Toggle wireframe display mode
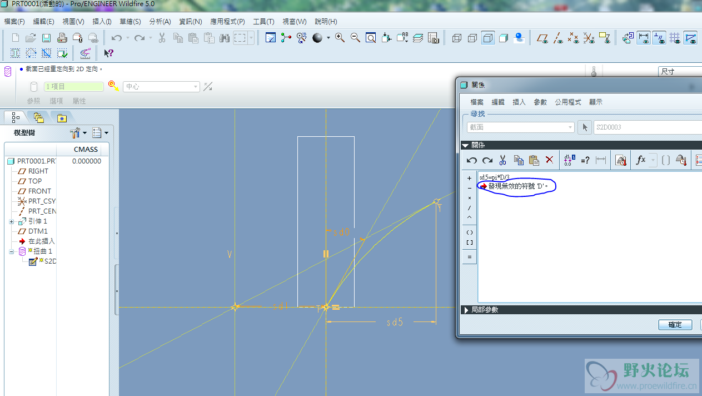 pyautogui.click(x=457, y=38)
